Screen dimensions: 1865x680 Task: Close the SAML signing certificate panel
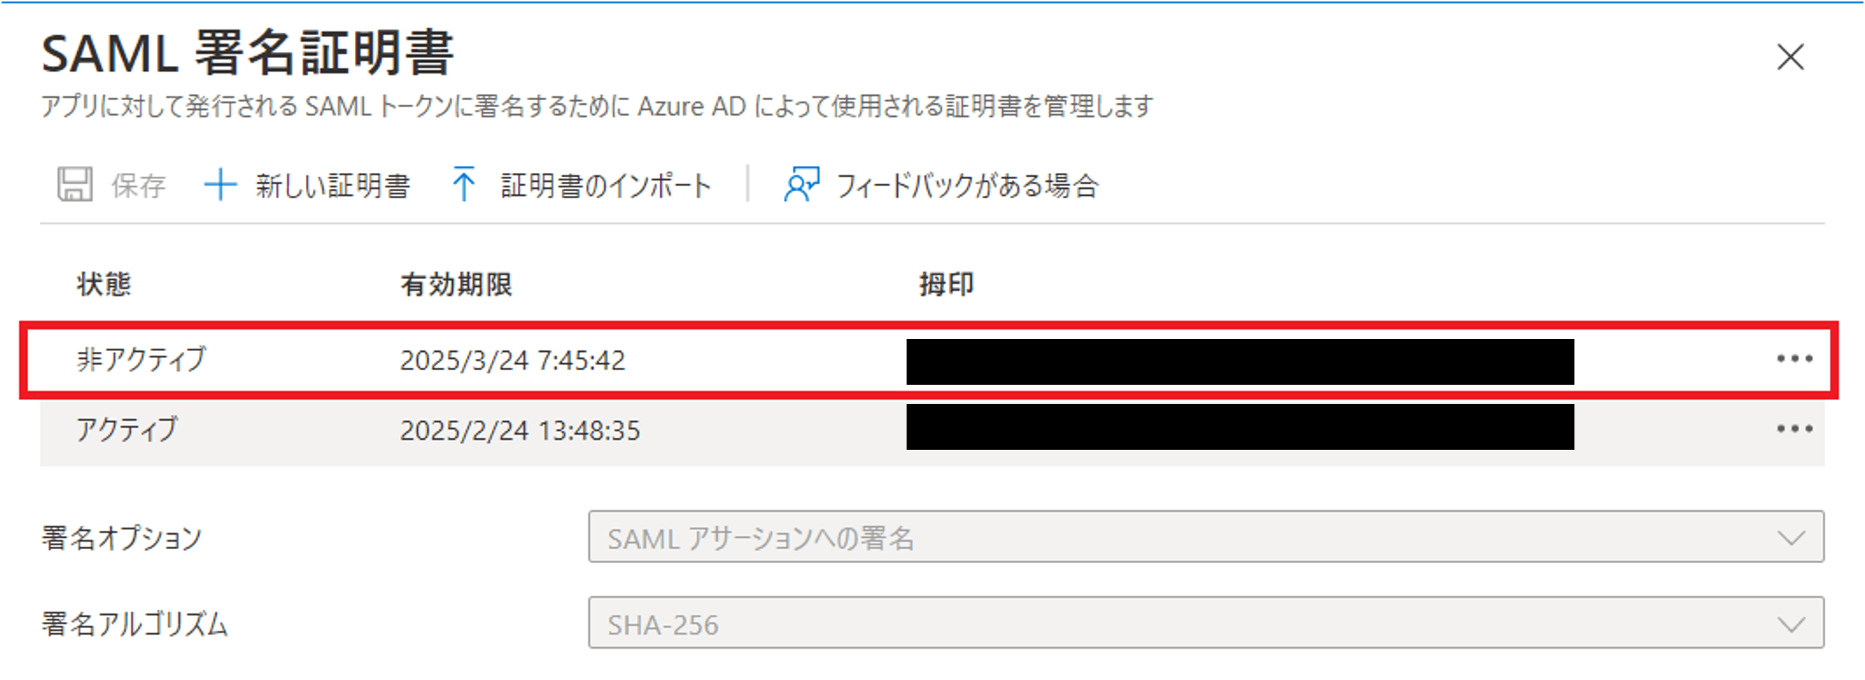point(1790,57)
